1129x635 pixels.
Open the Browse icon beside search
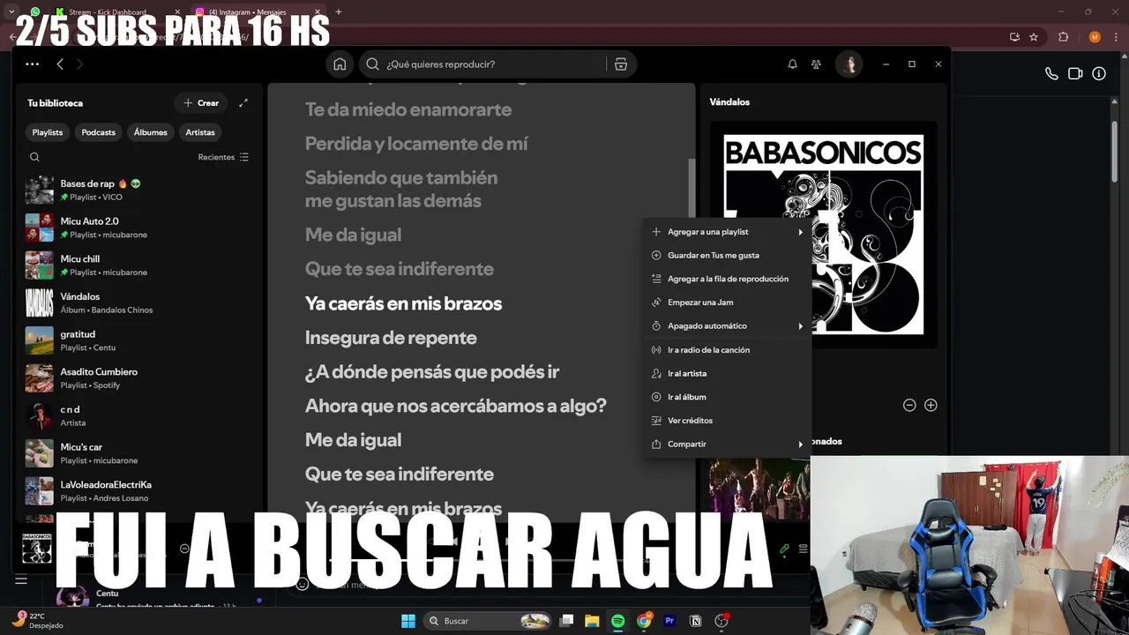tap(621, 64)
